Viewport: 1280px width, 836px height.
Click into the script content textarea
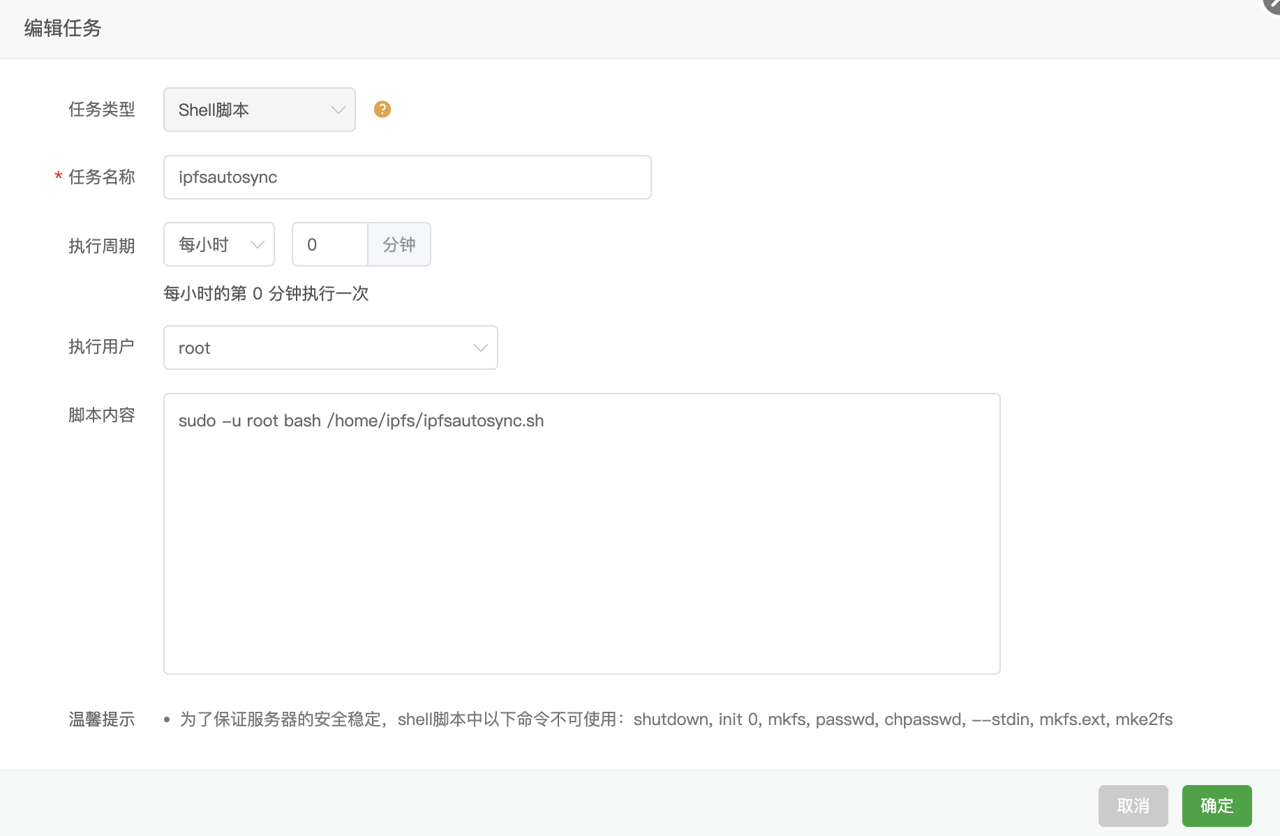[x=581, y=534]
